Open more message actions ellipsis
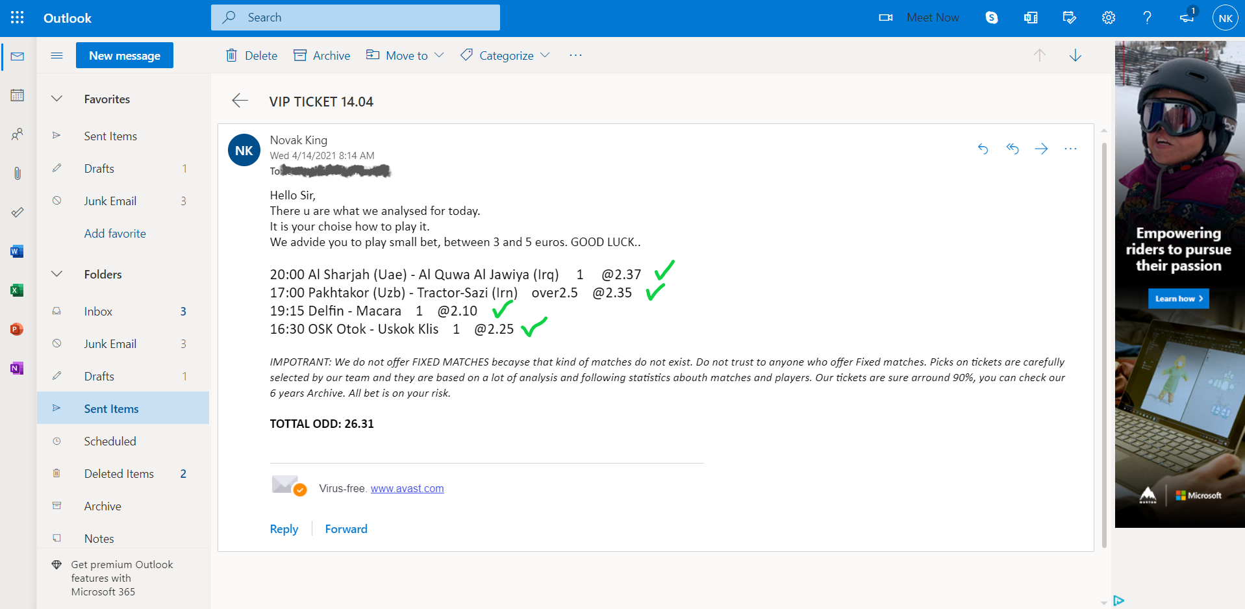This screenshot has width=1245, height=609. pos(1071,149)
